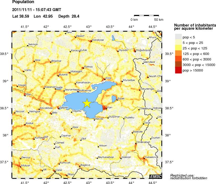This screenshot has width=216, height=184.
Task: Click the gray 'pop < 5' legend swatch
Action: pyautogui.click(x=178, y=37)
